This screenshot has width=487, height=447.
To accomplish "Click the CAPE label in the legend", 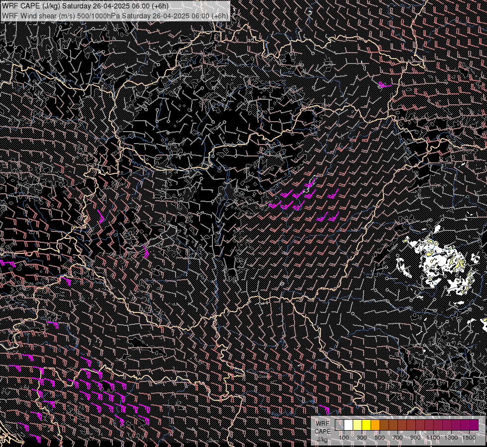I will pyautogui.click(x=322, y=432).
